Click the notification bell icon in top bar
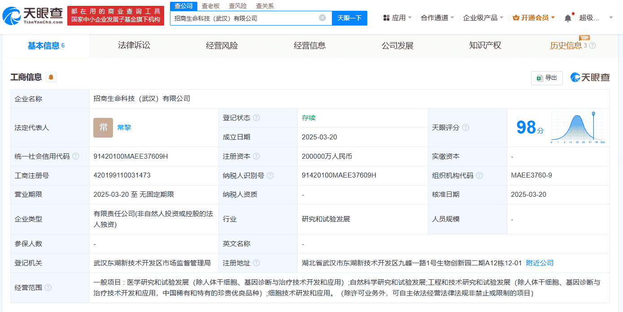 pos(568,17)
